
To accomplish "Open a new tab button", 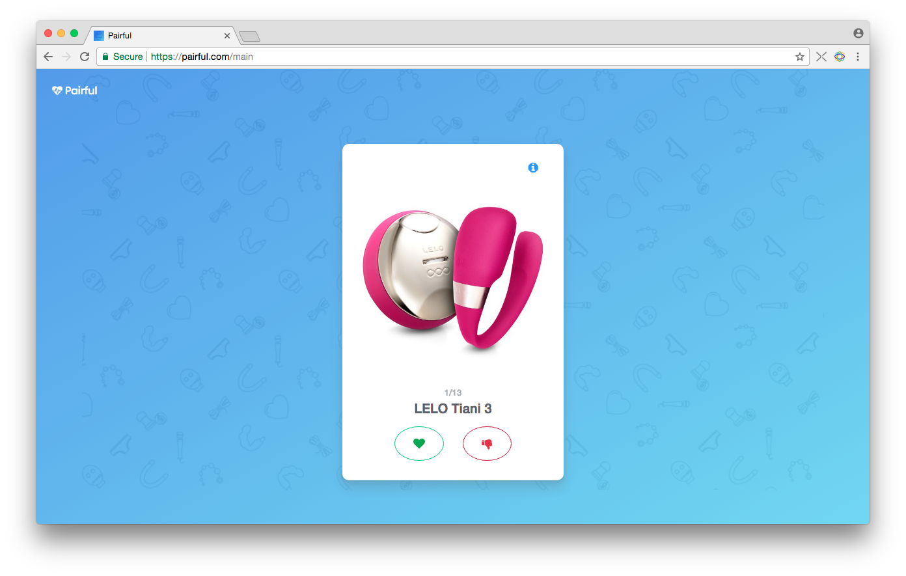I will (249, 36).
